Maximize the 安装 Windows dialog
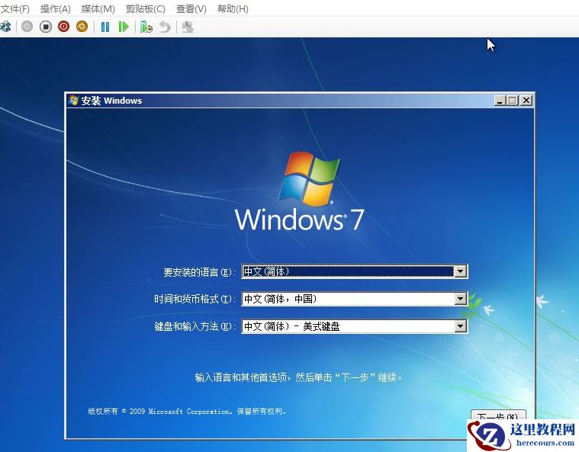Image resolution: width=579 pixels, height=452 pixels. pyautogui.click(x=513, y=101)
